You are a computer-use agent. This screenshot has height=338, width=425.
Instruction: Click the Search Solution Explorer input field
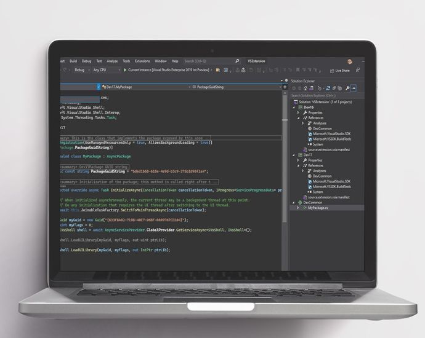(x=327, y=95)
